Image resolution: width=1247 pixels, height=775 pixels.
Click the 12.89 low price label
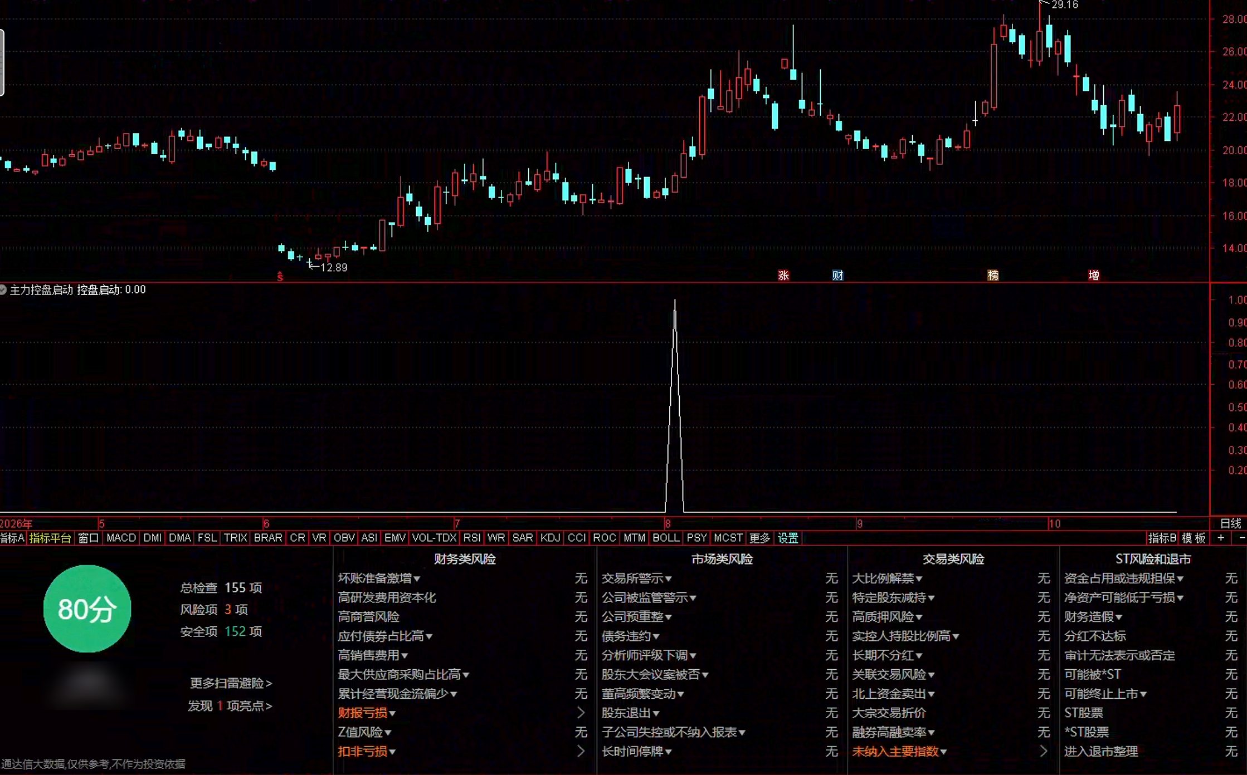tap(334, 268)
